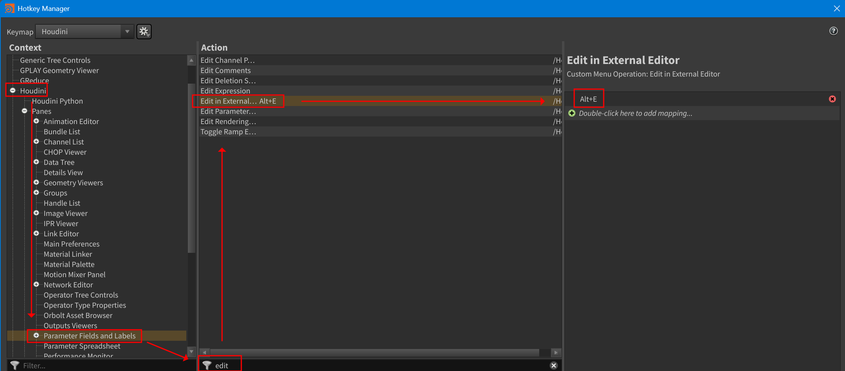
Task: Open the help question mark icon
Action: point(833,31)
